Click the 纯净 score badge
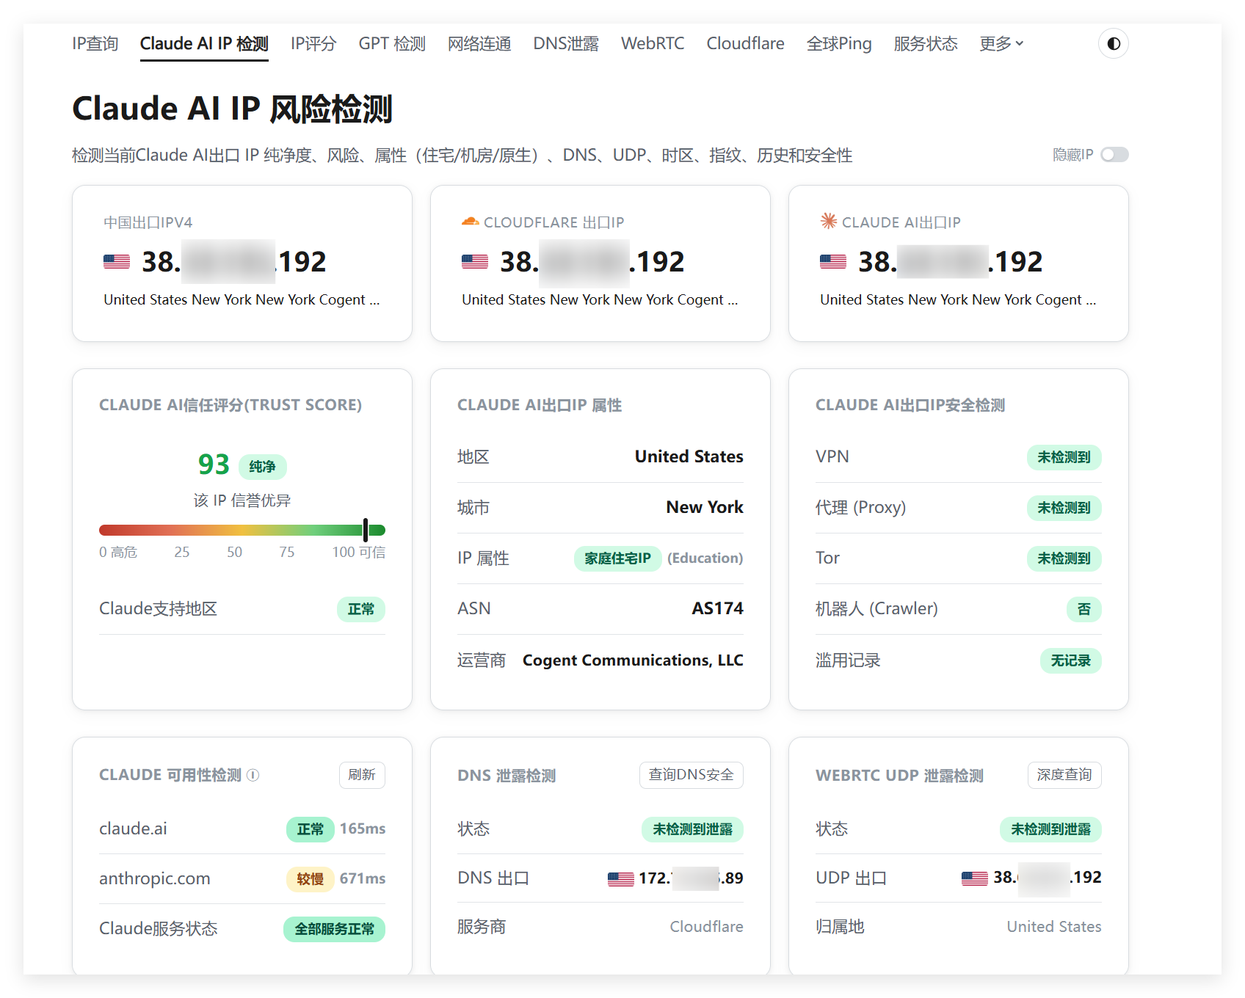The image size is (1245, 998). click(262, 467)
